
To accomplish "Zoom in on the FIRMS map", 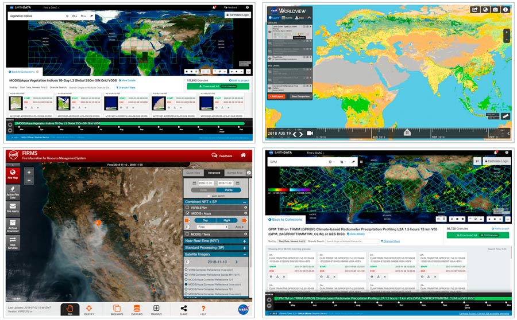I will tap(29, 172).
